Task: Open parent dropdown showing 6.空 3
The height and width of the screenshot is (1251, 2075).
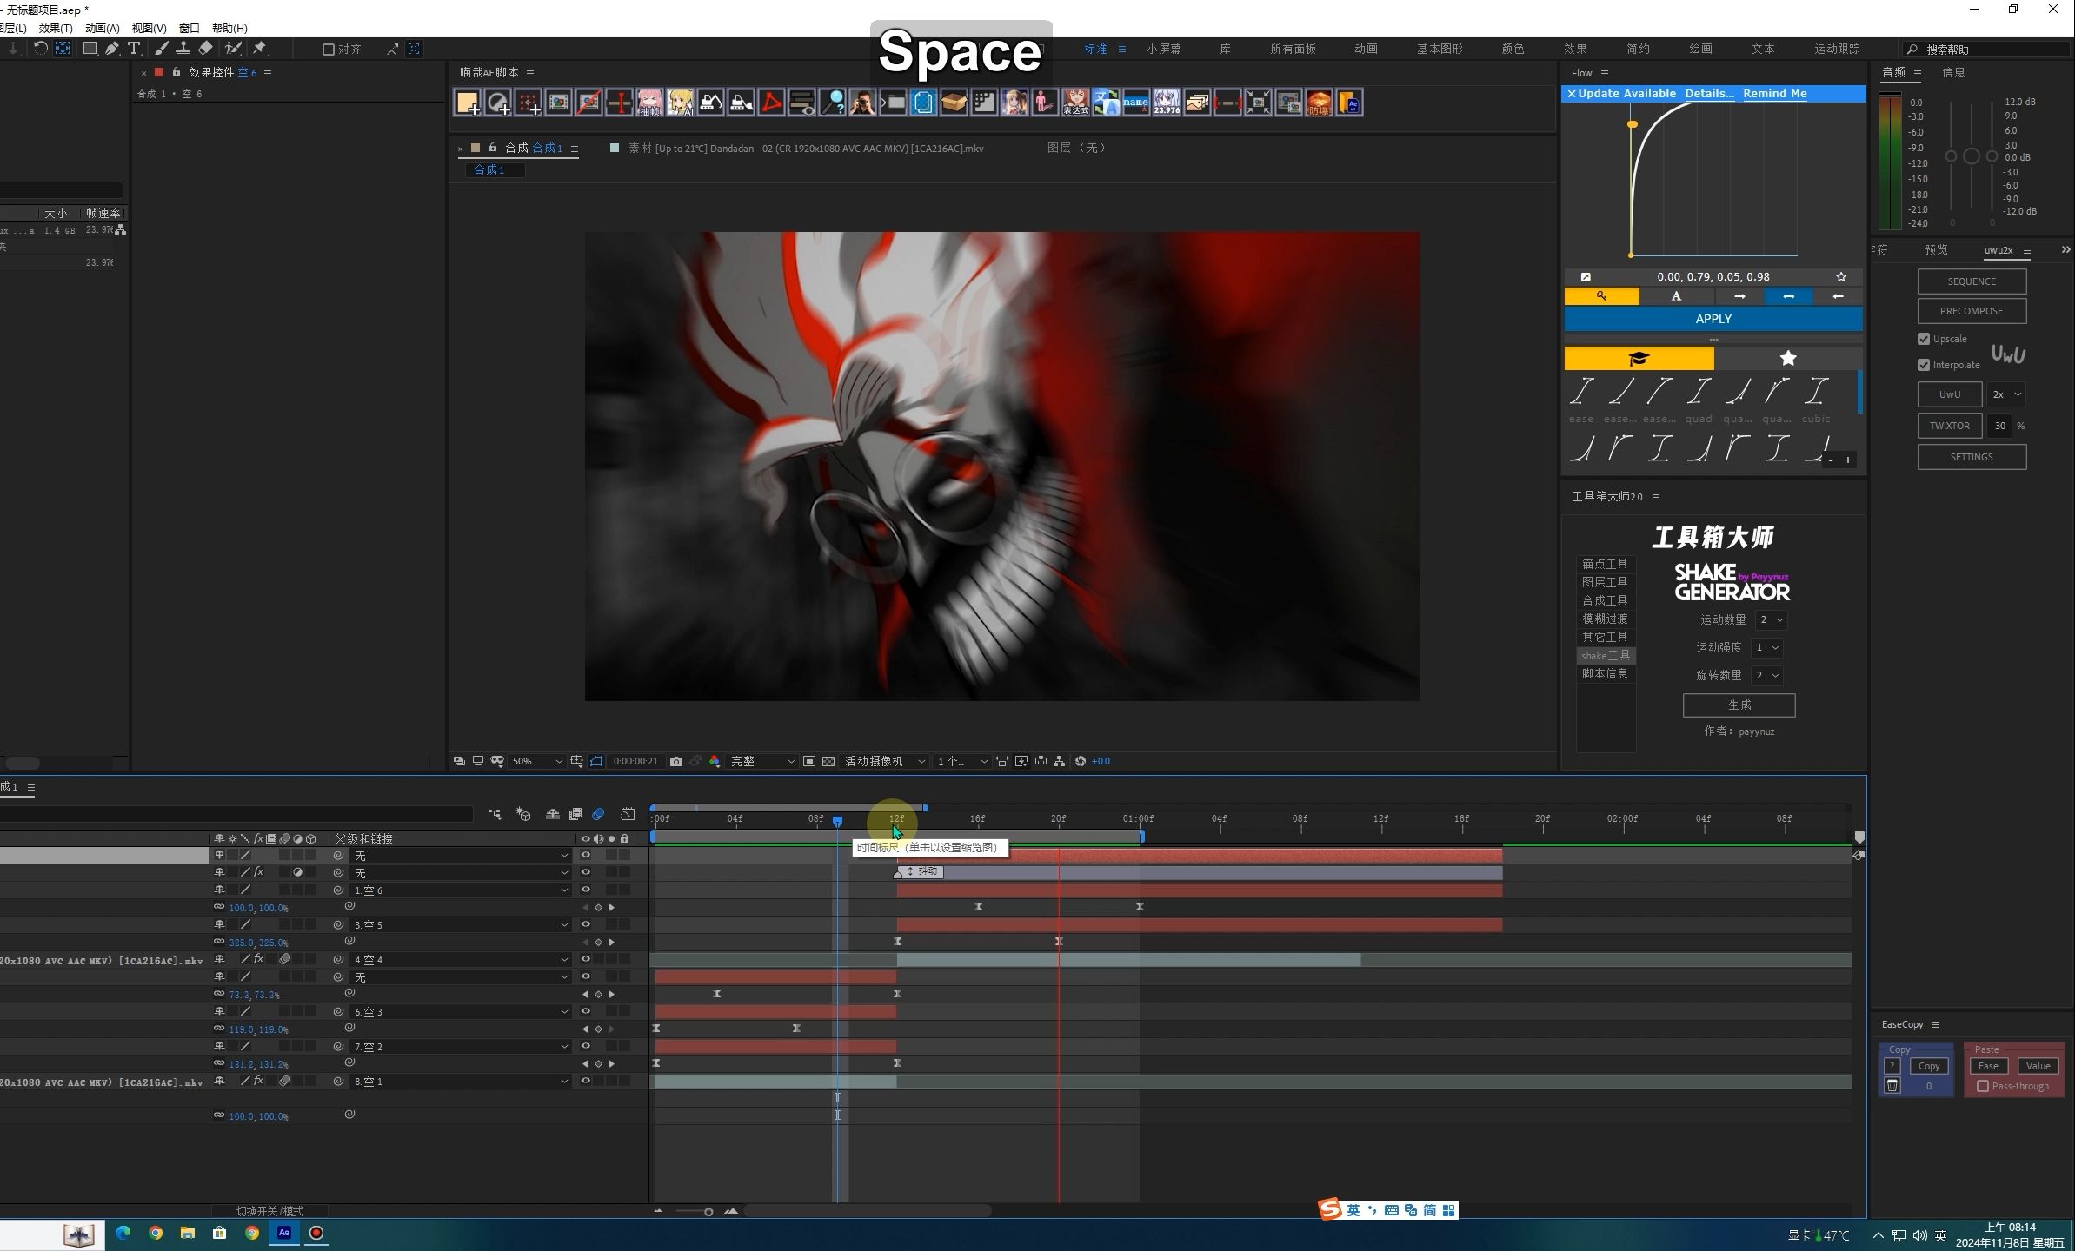Action: tap(461, 1011)
